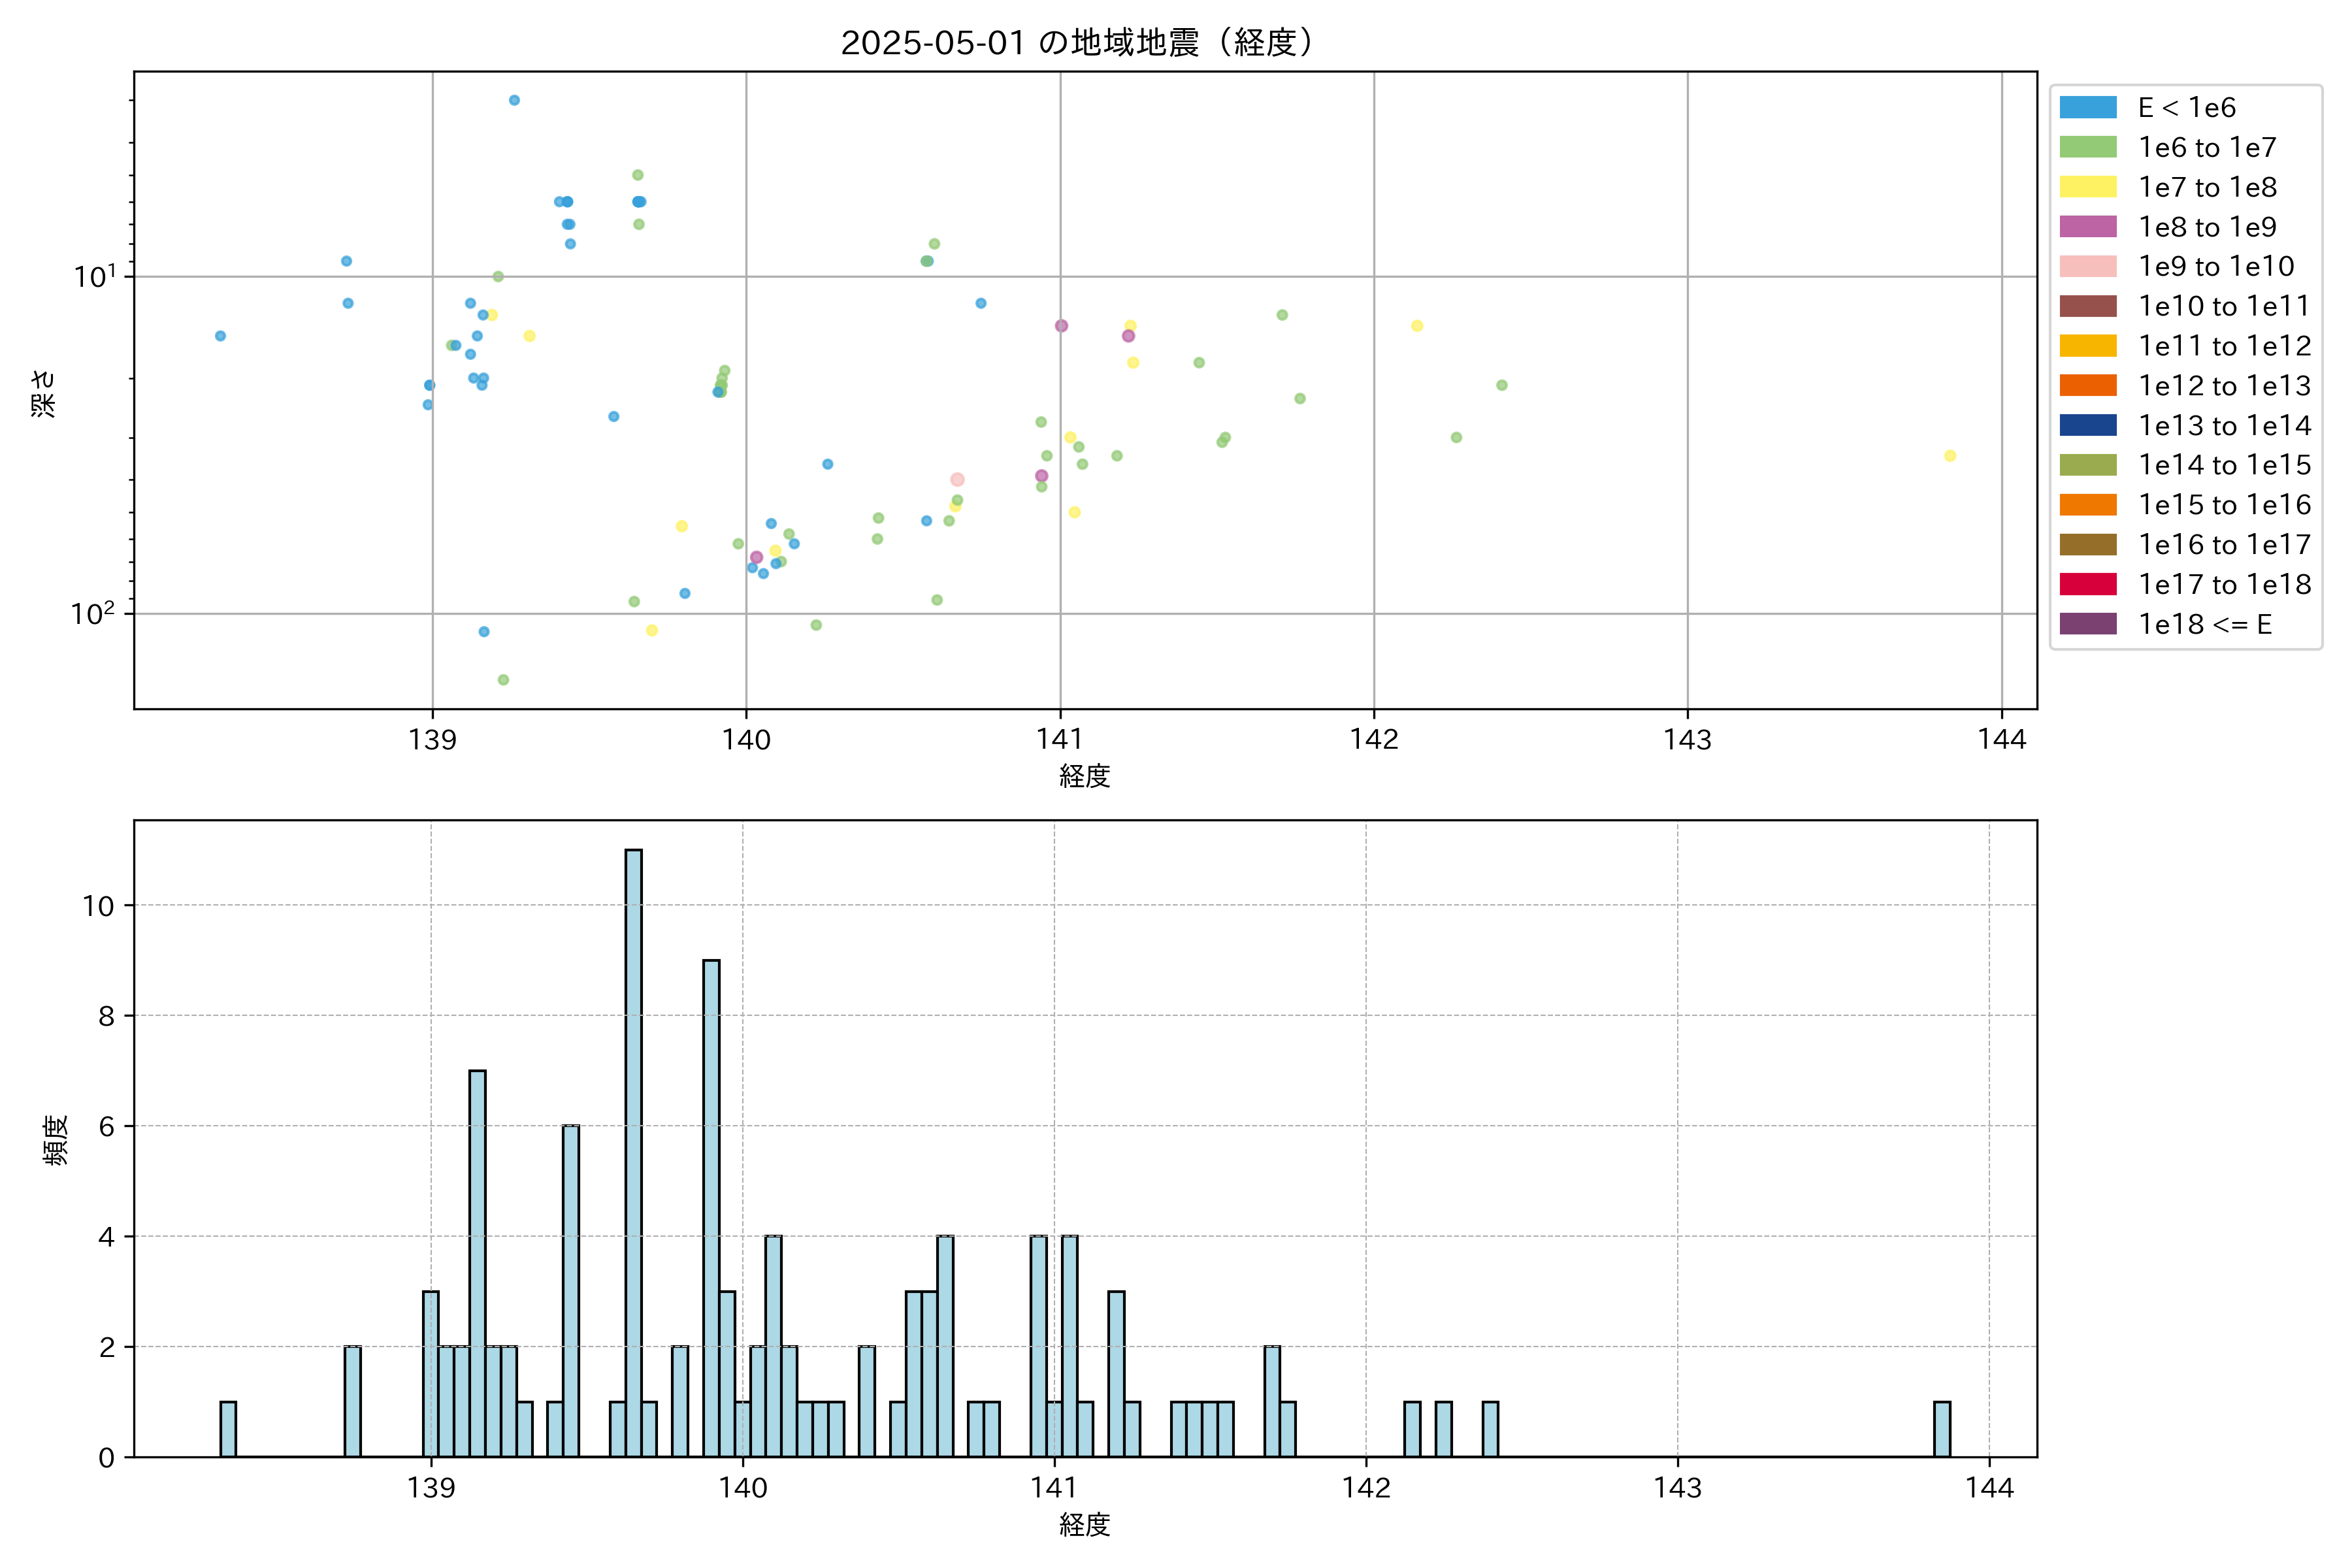Click the '1e17 to 1e18' red legend swatch
The width and height of the screenshot is (2352, 1568).
[2088, 584]
